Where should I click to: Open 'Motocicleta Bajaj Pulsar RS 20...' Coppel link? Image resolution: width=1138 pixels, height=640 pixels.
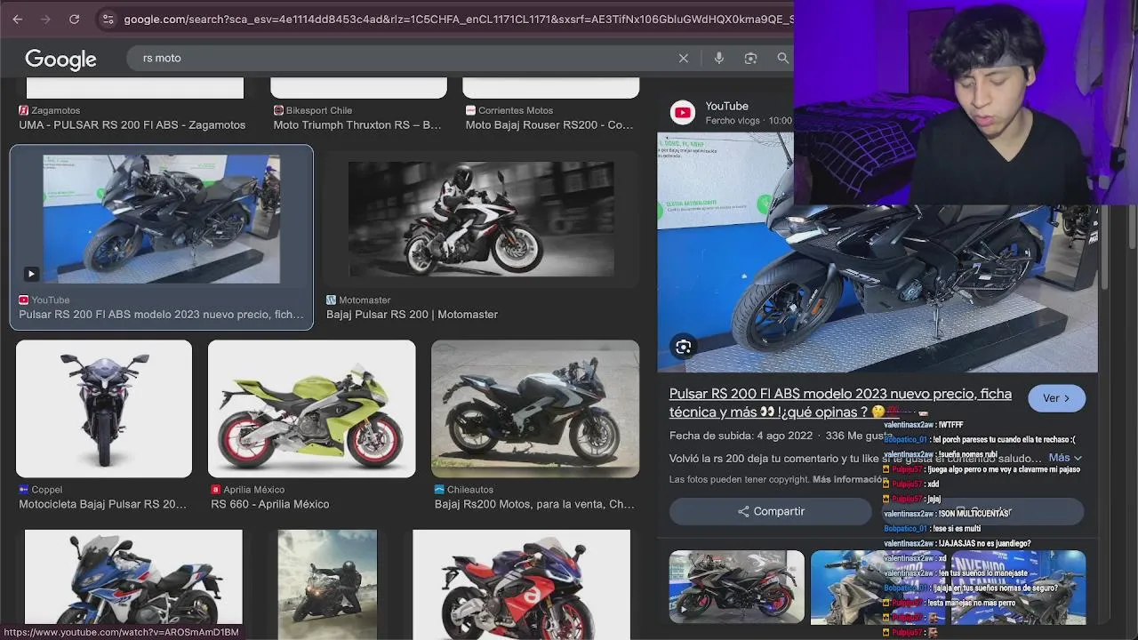(103, 504)
